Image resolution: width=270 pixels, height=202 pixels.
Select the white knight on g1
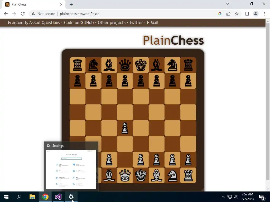point(172,175)
